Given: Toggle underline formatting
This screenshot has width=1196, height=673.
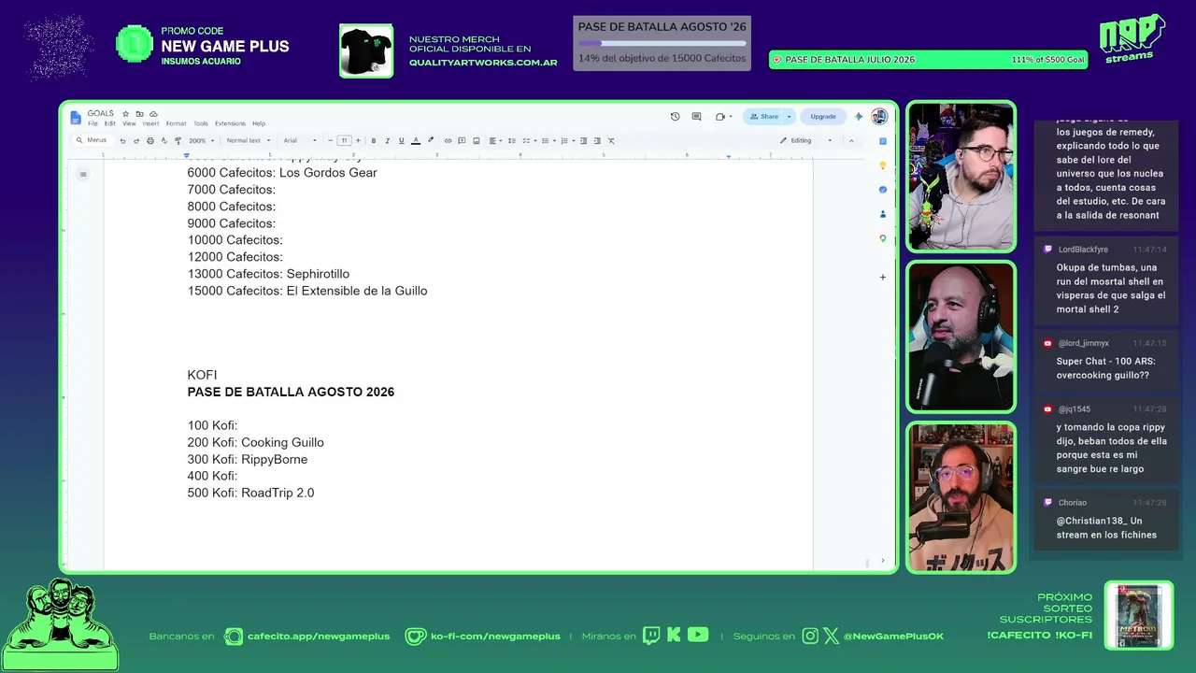Looking at the screenshot, I should (402, 141).
